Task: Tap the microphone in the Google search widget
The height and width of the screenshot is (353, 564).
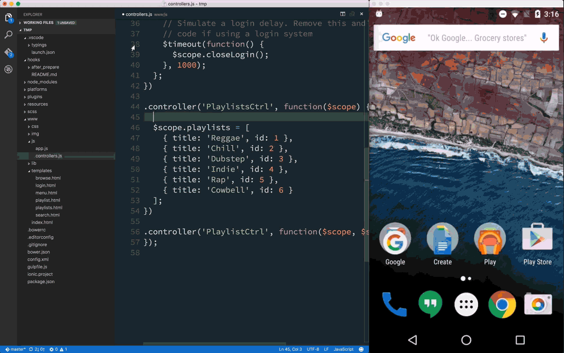Action: [543, 38]
